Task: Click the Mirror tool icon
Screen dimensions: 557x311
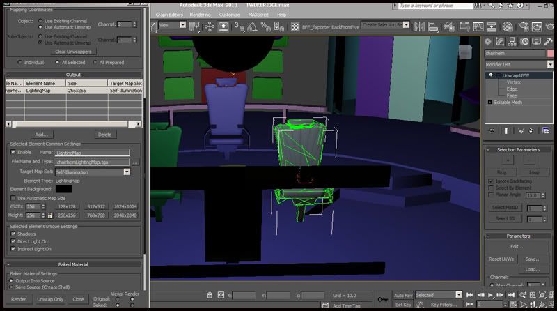Action: 420,26
